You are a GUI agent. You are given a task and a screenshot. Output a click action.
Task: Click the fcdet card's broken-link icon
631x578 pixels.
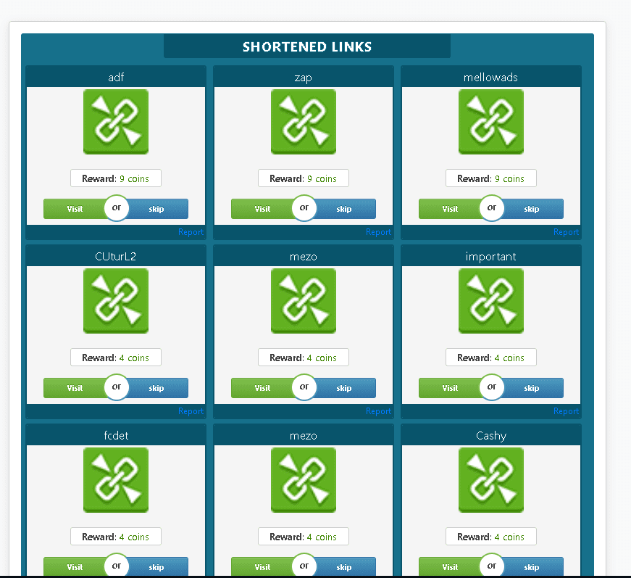(x=116, y=480)
